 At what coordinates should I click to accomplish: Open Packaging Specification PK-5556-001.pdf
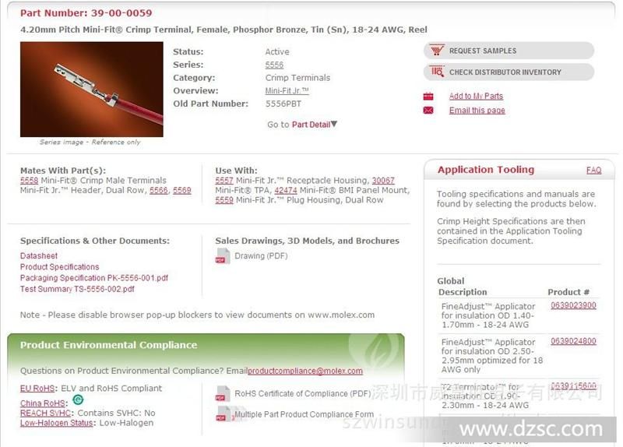click(94, 278)
